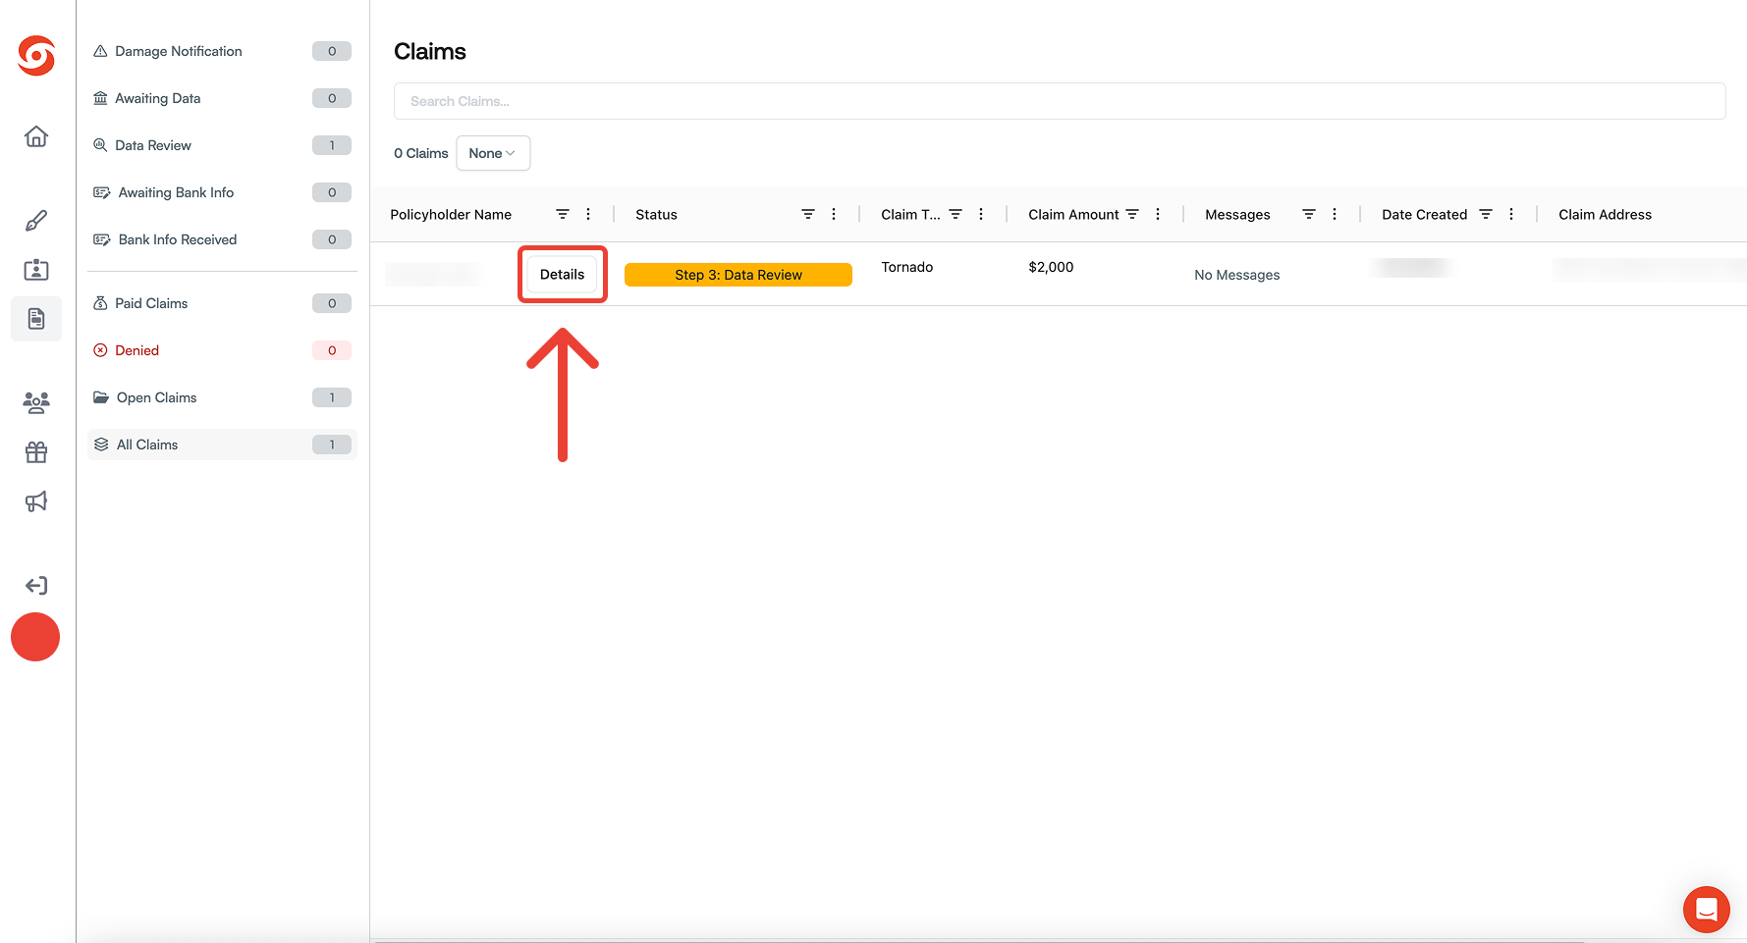Image resolution: width=1747 pixels, height=943 pixels.
Task: Open the megaphone announcements icon
Action: [36, 501]
